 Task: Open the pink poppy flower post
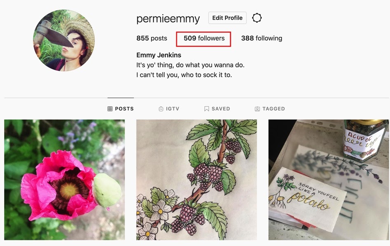[64, 180]
